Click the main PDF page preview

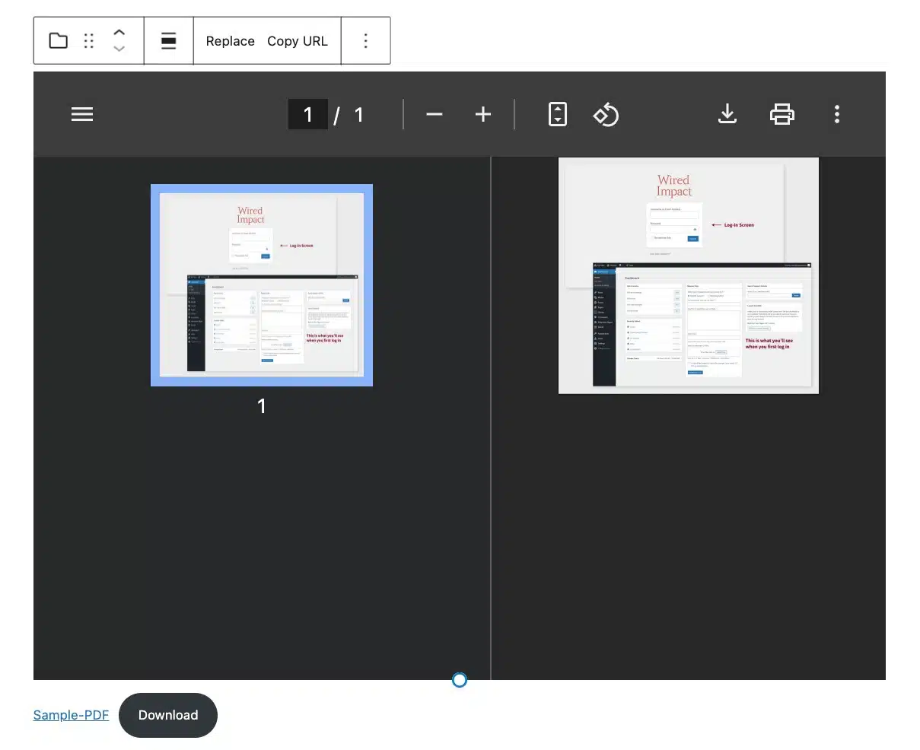tap(689, 275)
